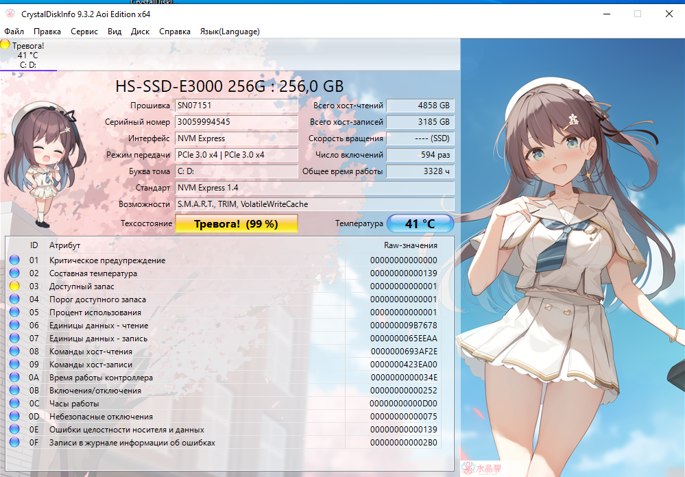Click blue status icon for Команды хост-чтения
The image size is (685, 477).
14,351
